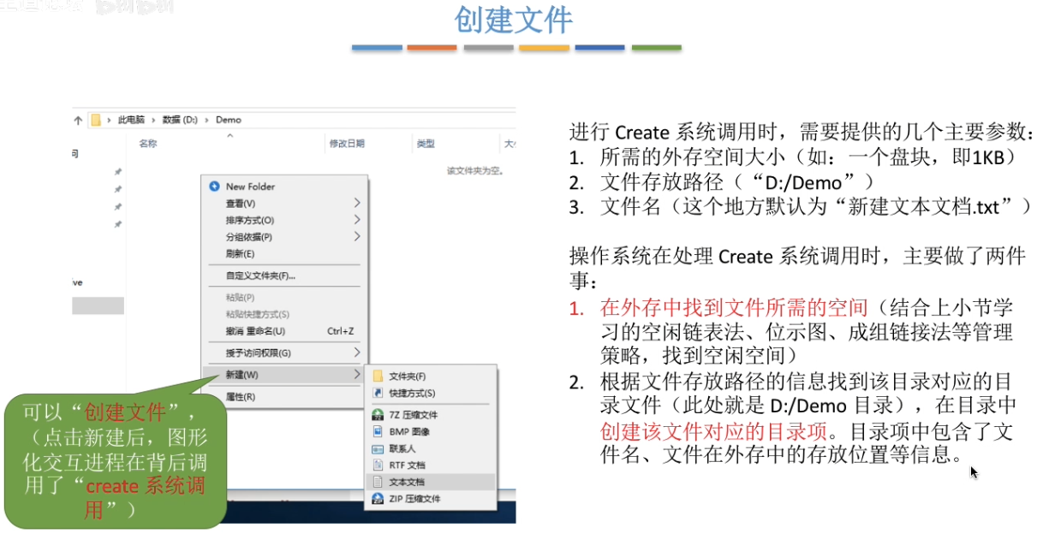Choose 自定义文件夹(F)... from the context menu
1043x545 pixels.
click(284, 275)
